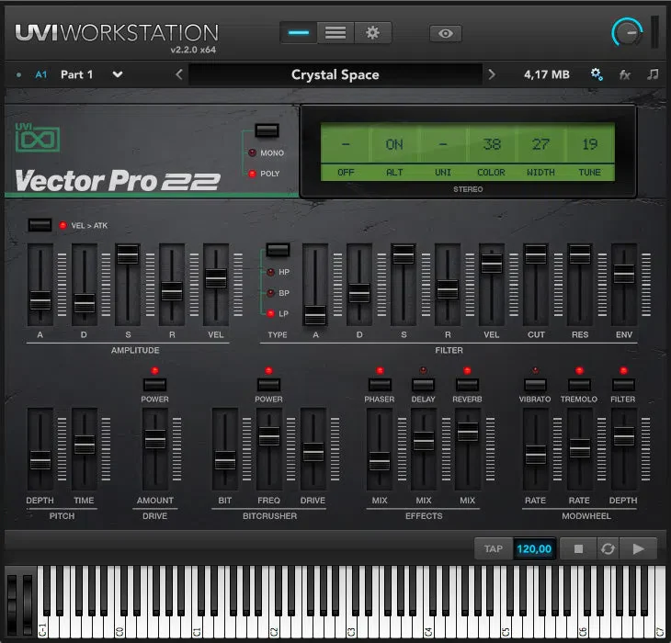Expand the Part 1 dropdown chevron
The width and height of the screenshot is (671, 643).
point(118,74)
